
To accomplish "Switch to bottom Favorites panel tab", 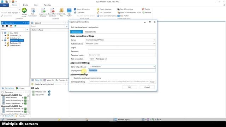I will click(20, 116).
